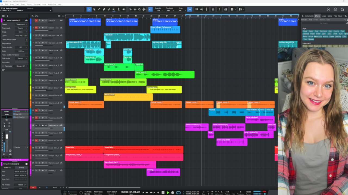Open the user account icon
This screenshot has height=195, width=348.
coord(328,9)
